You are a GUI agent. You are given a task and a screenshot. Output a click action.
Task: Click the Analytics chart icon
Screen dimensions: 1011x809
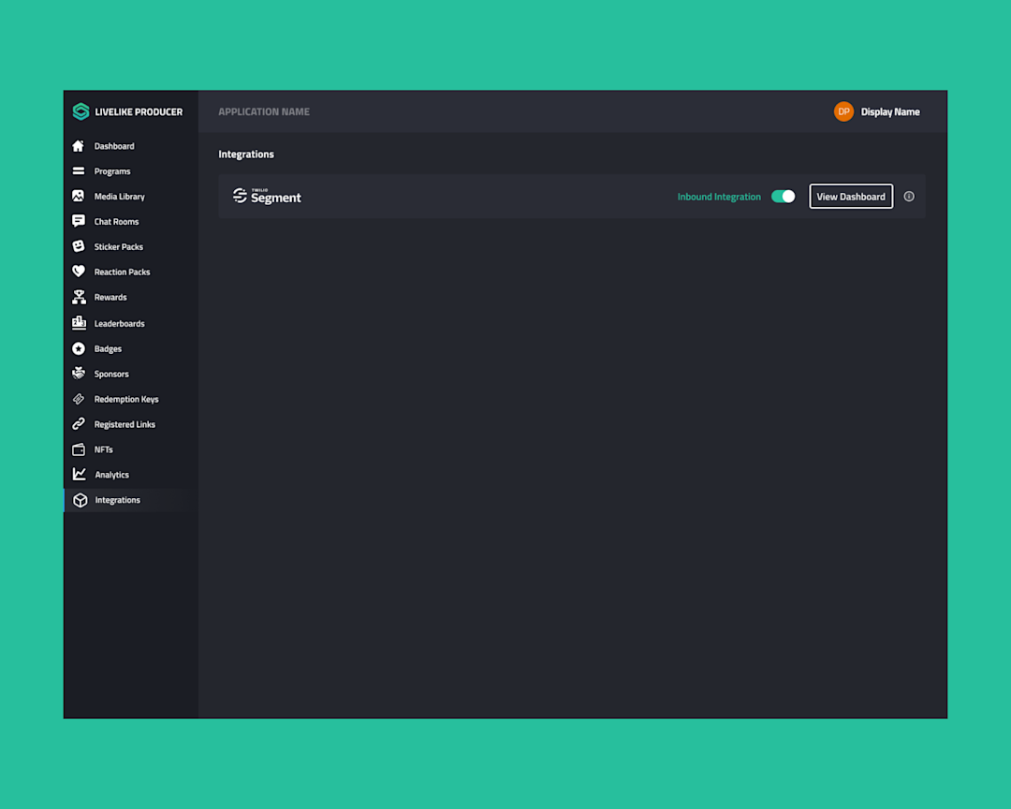click(x=79, y=474)
